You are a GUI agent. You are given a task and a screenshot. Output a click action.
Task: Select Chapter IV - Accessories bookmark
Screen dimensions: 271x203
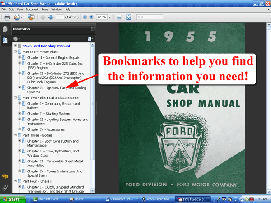(46, 129)
